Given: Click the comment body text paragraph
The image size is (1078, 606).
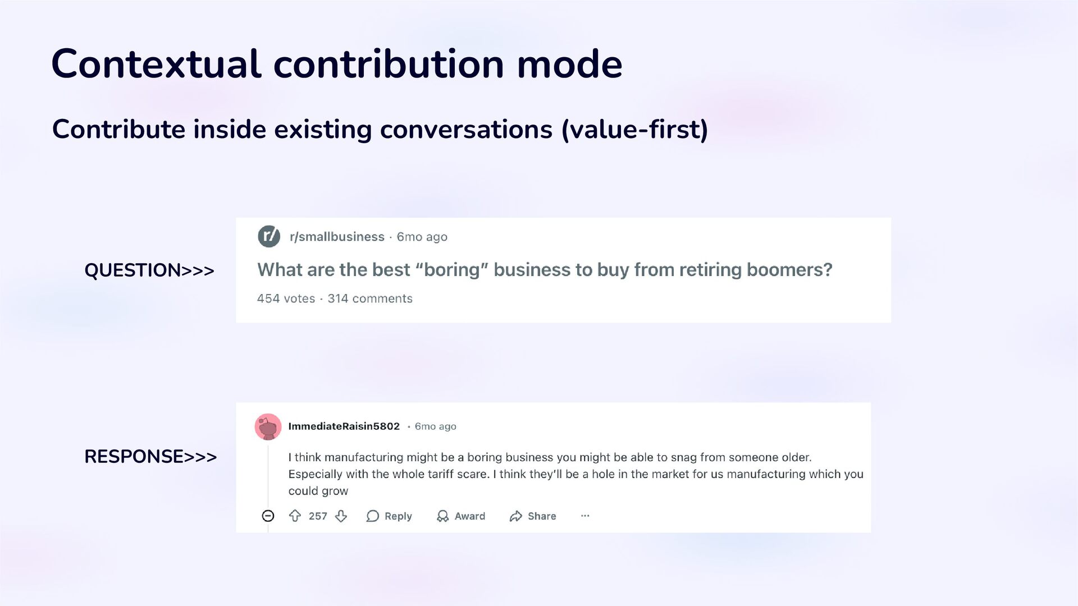Looking at the screenshot, I should click(x=575, y=474).
